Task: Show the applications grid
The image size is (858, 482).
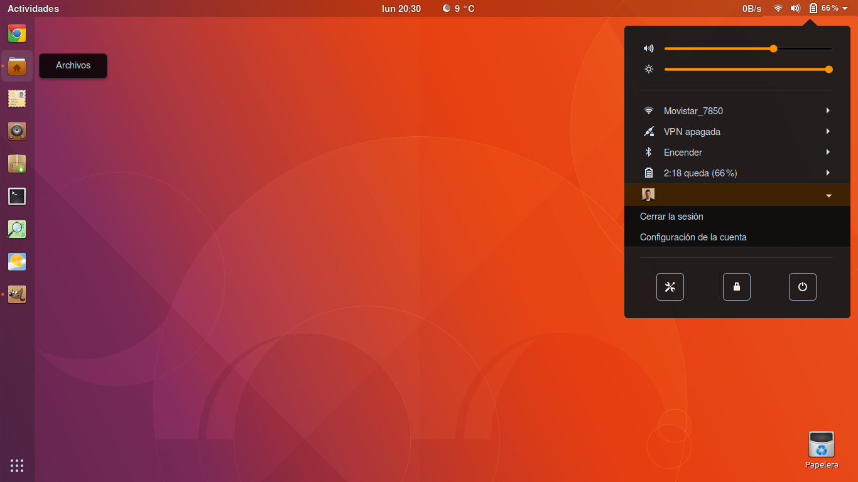Action: click(x=17, y=465)
